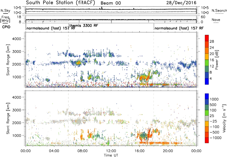Click the "Power [dB]" colorbar title
This screenshot has width=227, height=157.
tap(217, 60)
